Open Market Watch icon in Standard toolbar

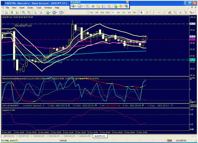(x=87, y=6)
